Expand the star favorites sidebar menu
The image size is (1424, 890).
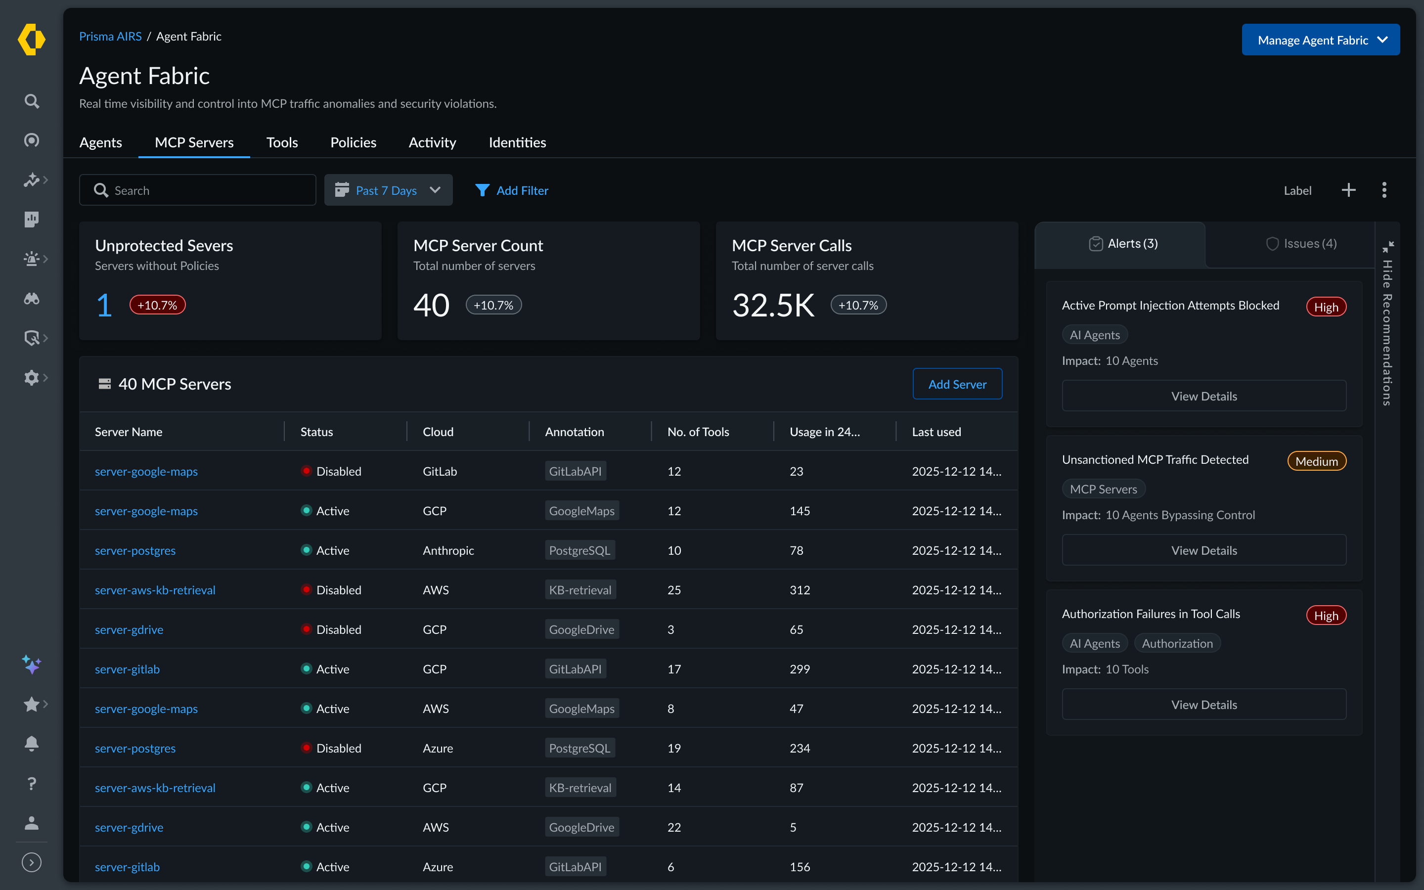35,704
